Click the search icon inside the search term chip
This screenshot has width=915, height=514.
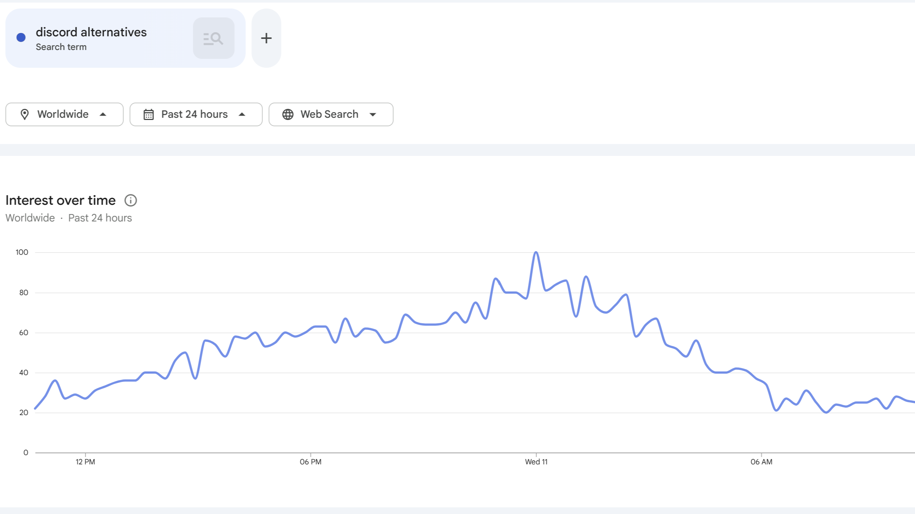click(214, 38)
